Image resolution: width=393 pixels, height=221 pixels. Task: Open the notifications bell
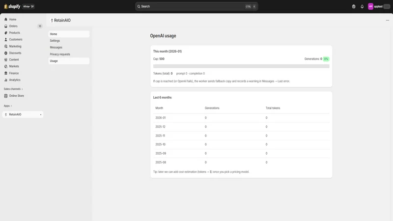(362, 6)
